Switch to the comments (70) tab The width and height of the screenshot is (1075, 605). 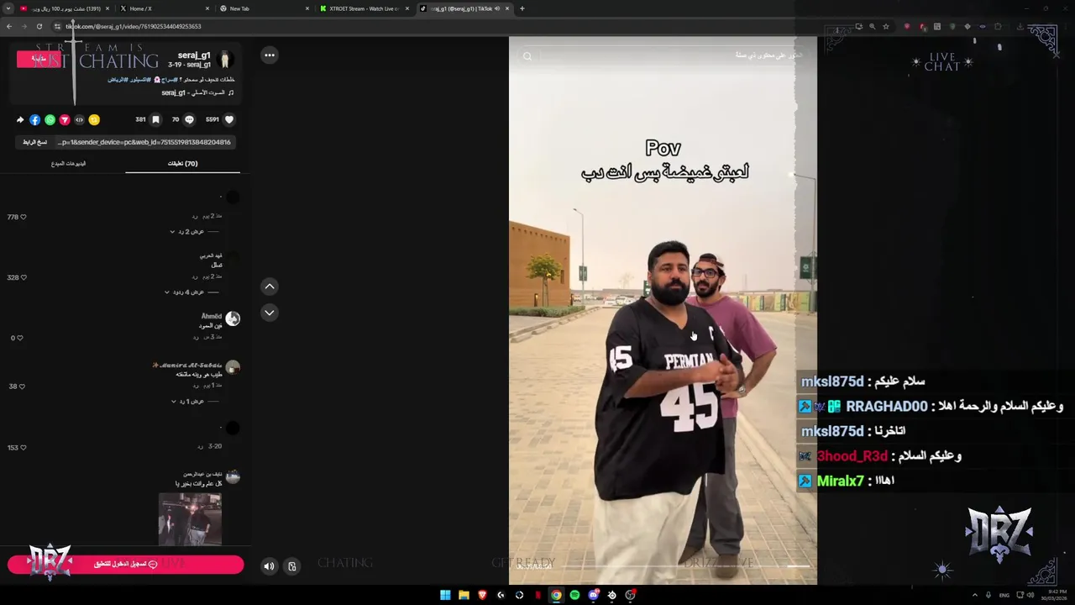coord(182,164)
